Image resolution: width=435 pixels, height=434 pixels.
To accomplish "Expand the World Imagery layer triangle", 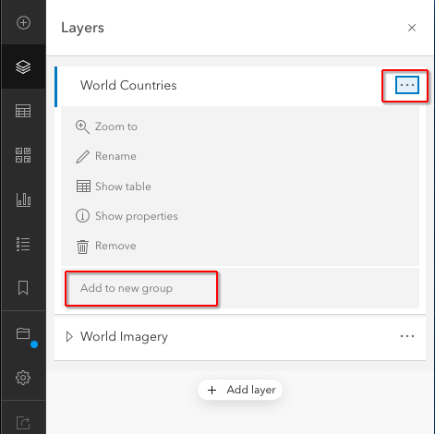I will coord(69,336).
